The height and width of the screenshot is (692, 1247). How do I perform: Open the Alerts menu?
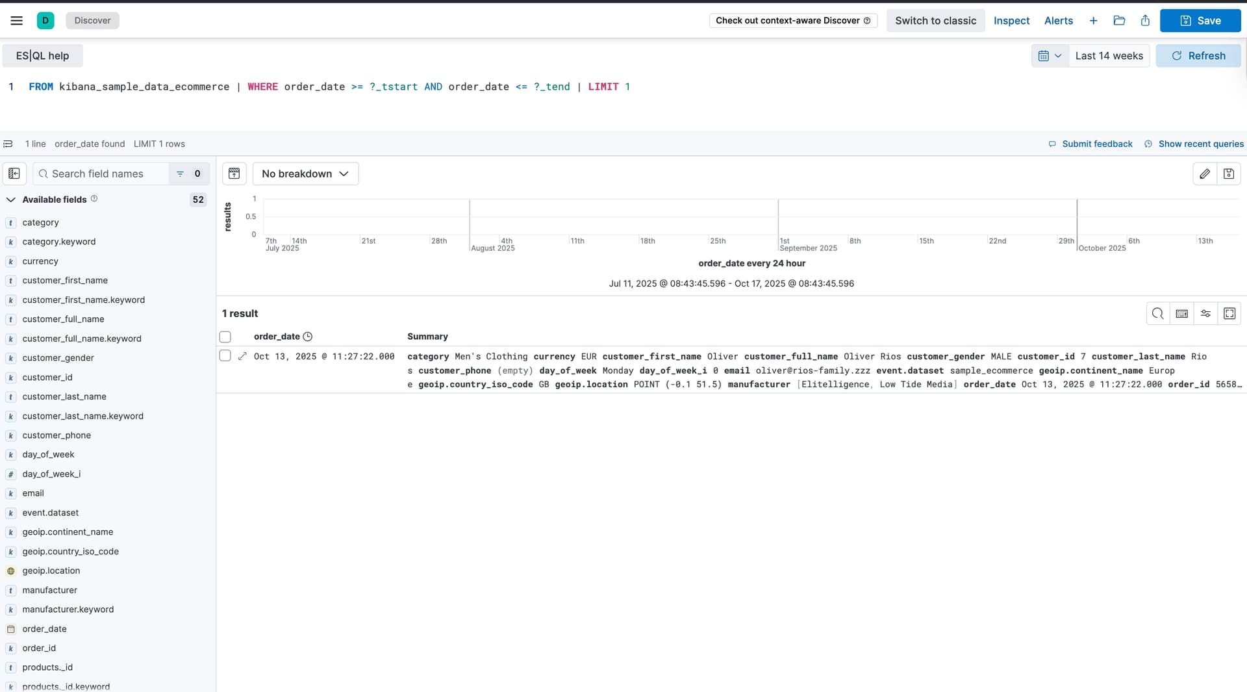pyautogui.click(x=1058, y=21)
